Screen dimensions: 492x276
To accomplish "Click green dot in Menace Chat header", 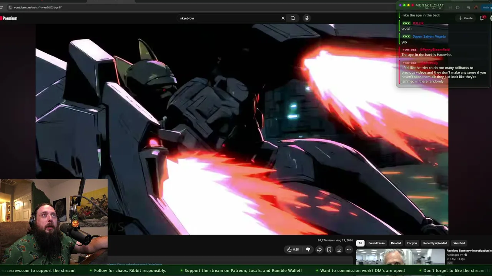I will coord(404,5).
